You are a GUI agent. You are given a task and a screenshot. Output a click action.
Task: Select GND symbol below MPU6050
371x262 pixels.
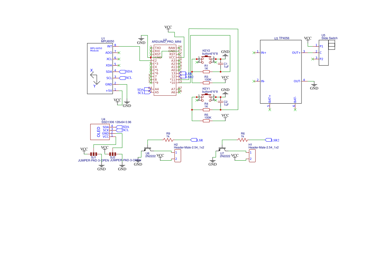pos(127,103)
